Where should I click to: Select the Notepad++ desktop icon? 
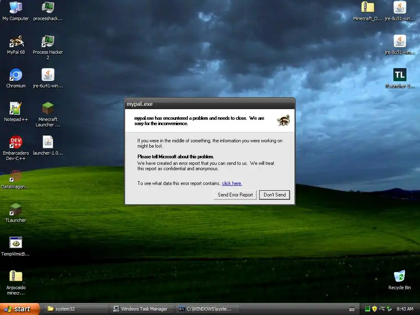[16, 112]
